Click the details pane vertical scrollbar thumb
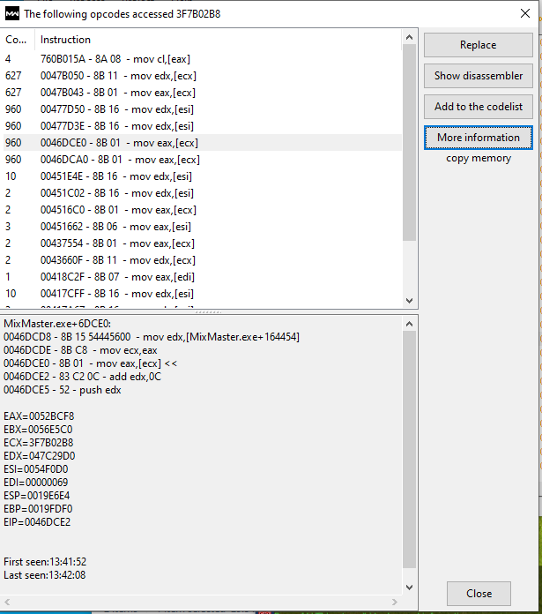 (x=409, y=449)
